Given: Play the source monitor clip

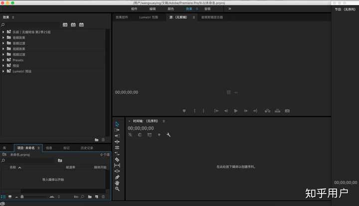Looking at the screenshot, I should pos(236,111).
